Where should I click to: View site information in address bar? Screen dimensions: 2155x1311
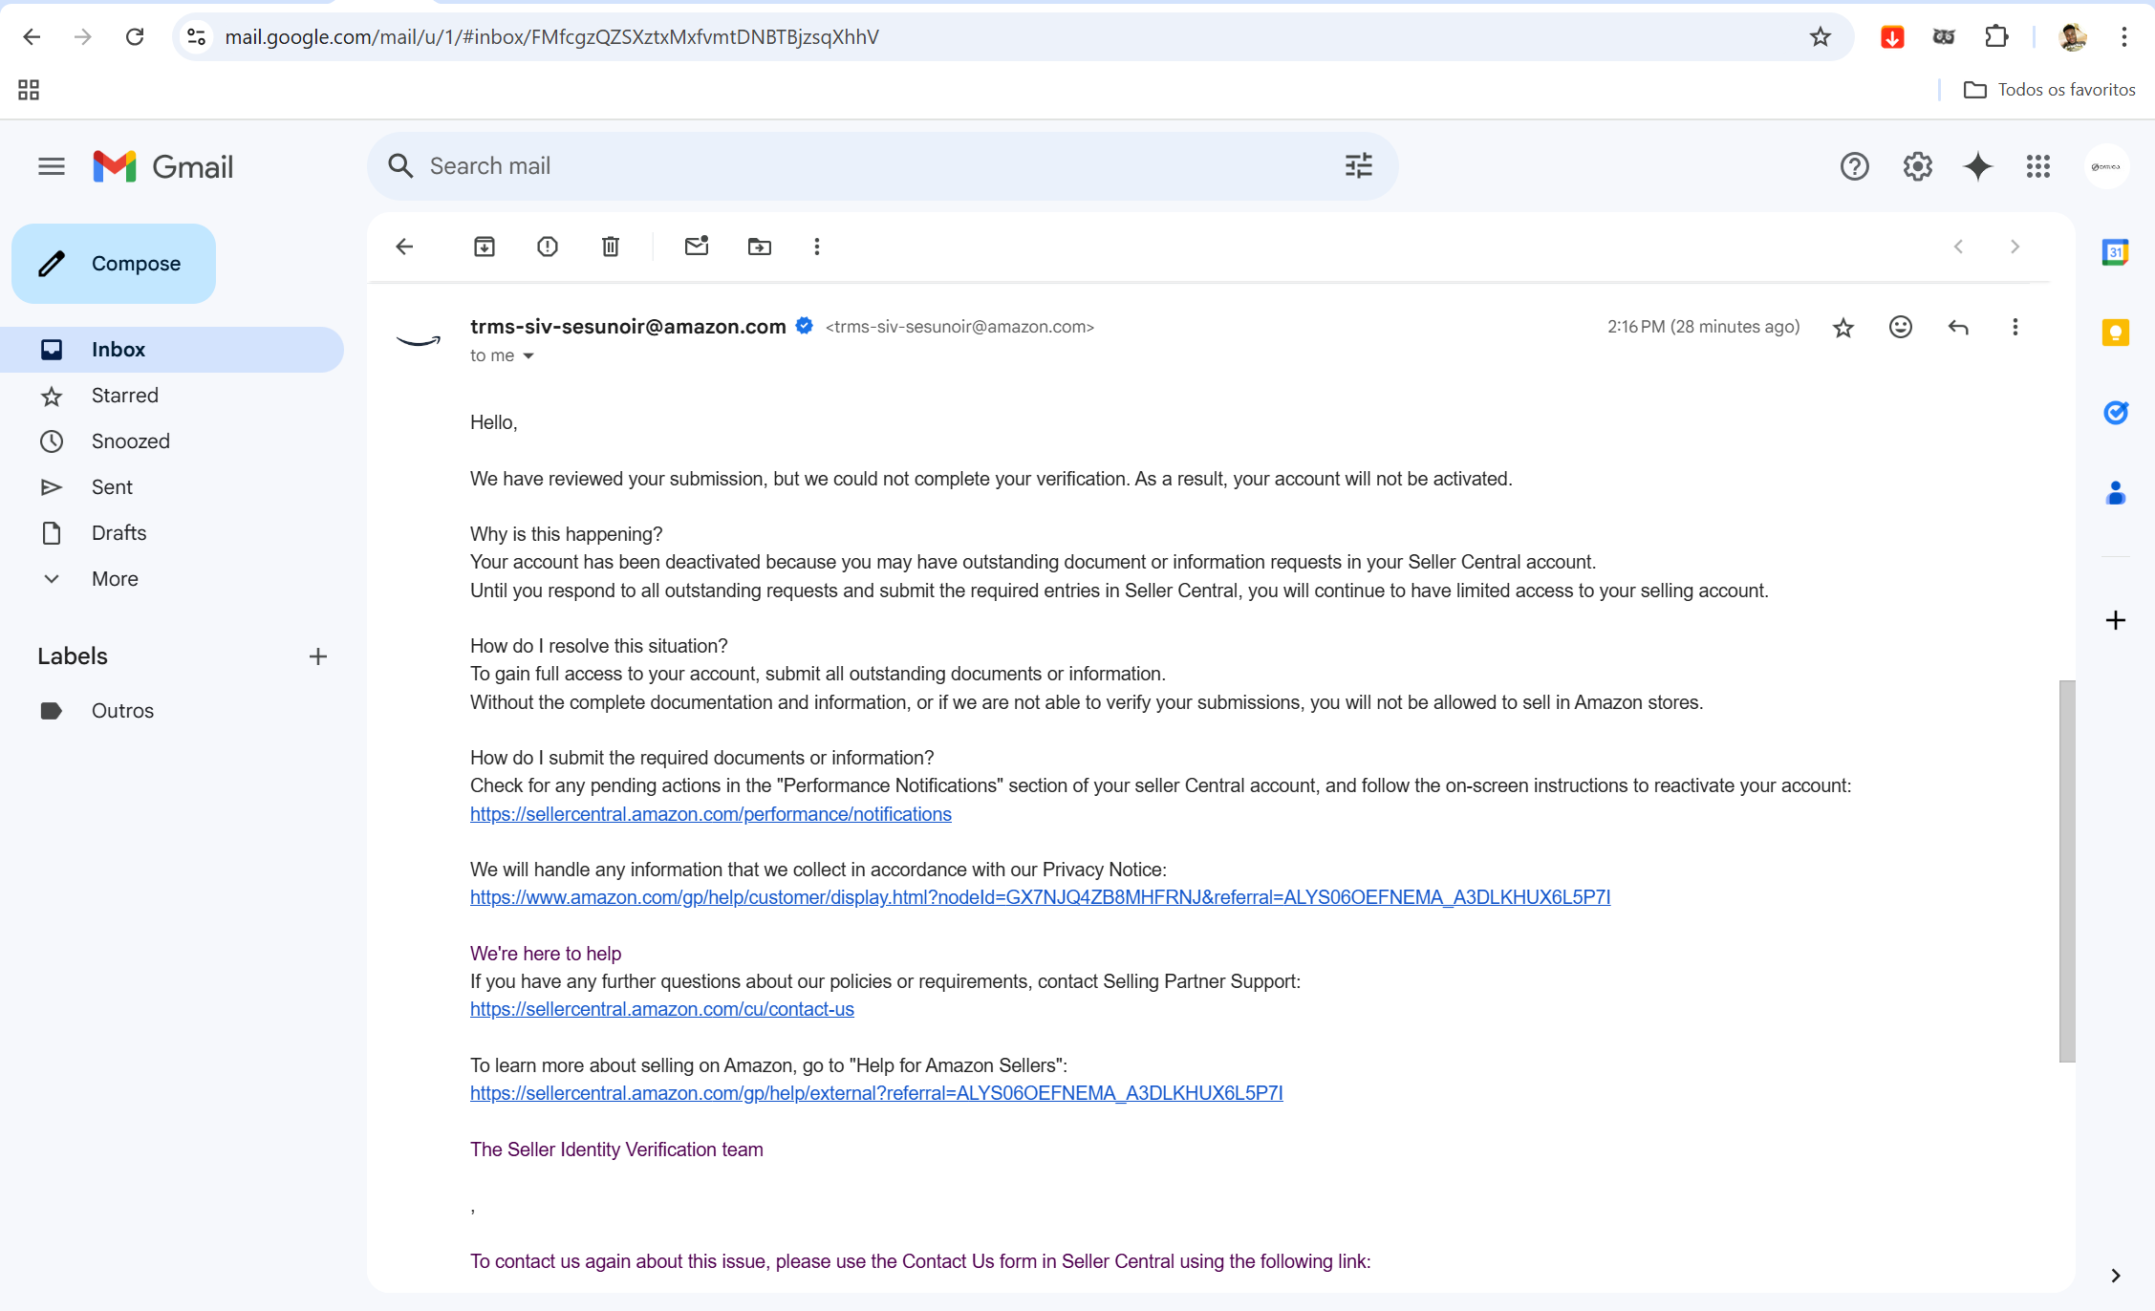tap(196, 36)
